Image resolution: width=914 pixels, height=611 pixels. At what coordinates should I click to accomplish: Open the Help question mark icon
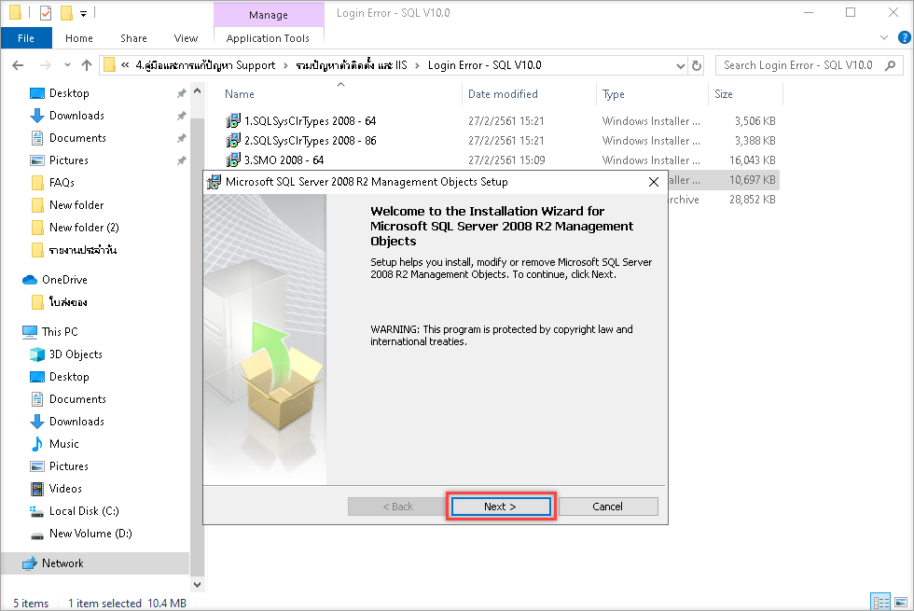[x=902, y=38]
